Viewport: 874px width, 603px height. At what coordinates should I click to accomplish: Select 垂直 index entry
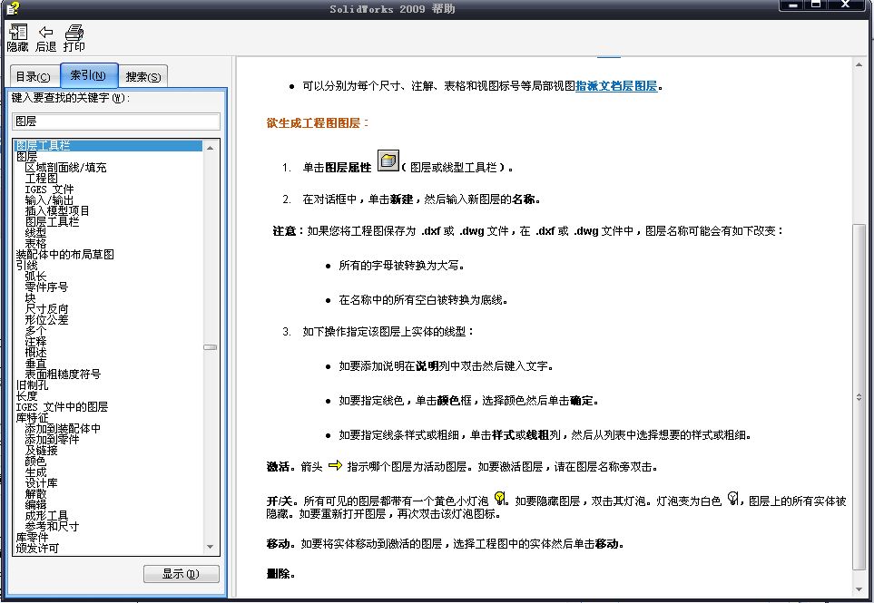[35, 363]
